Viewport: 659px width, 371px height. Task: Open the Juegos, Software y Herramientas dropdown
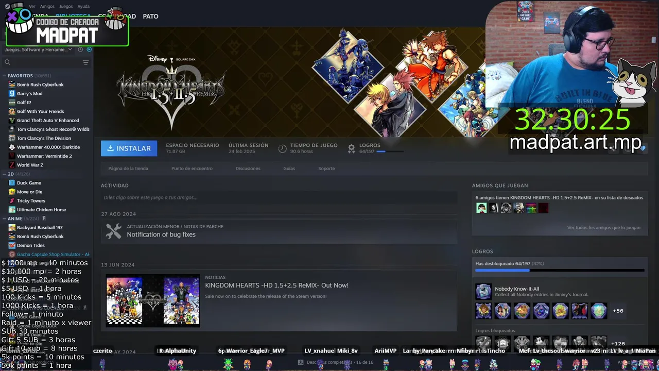coord(39,49)
